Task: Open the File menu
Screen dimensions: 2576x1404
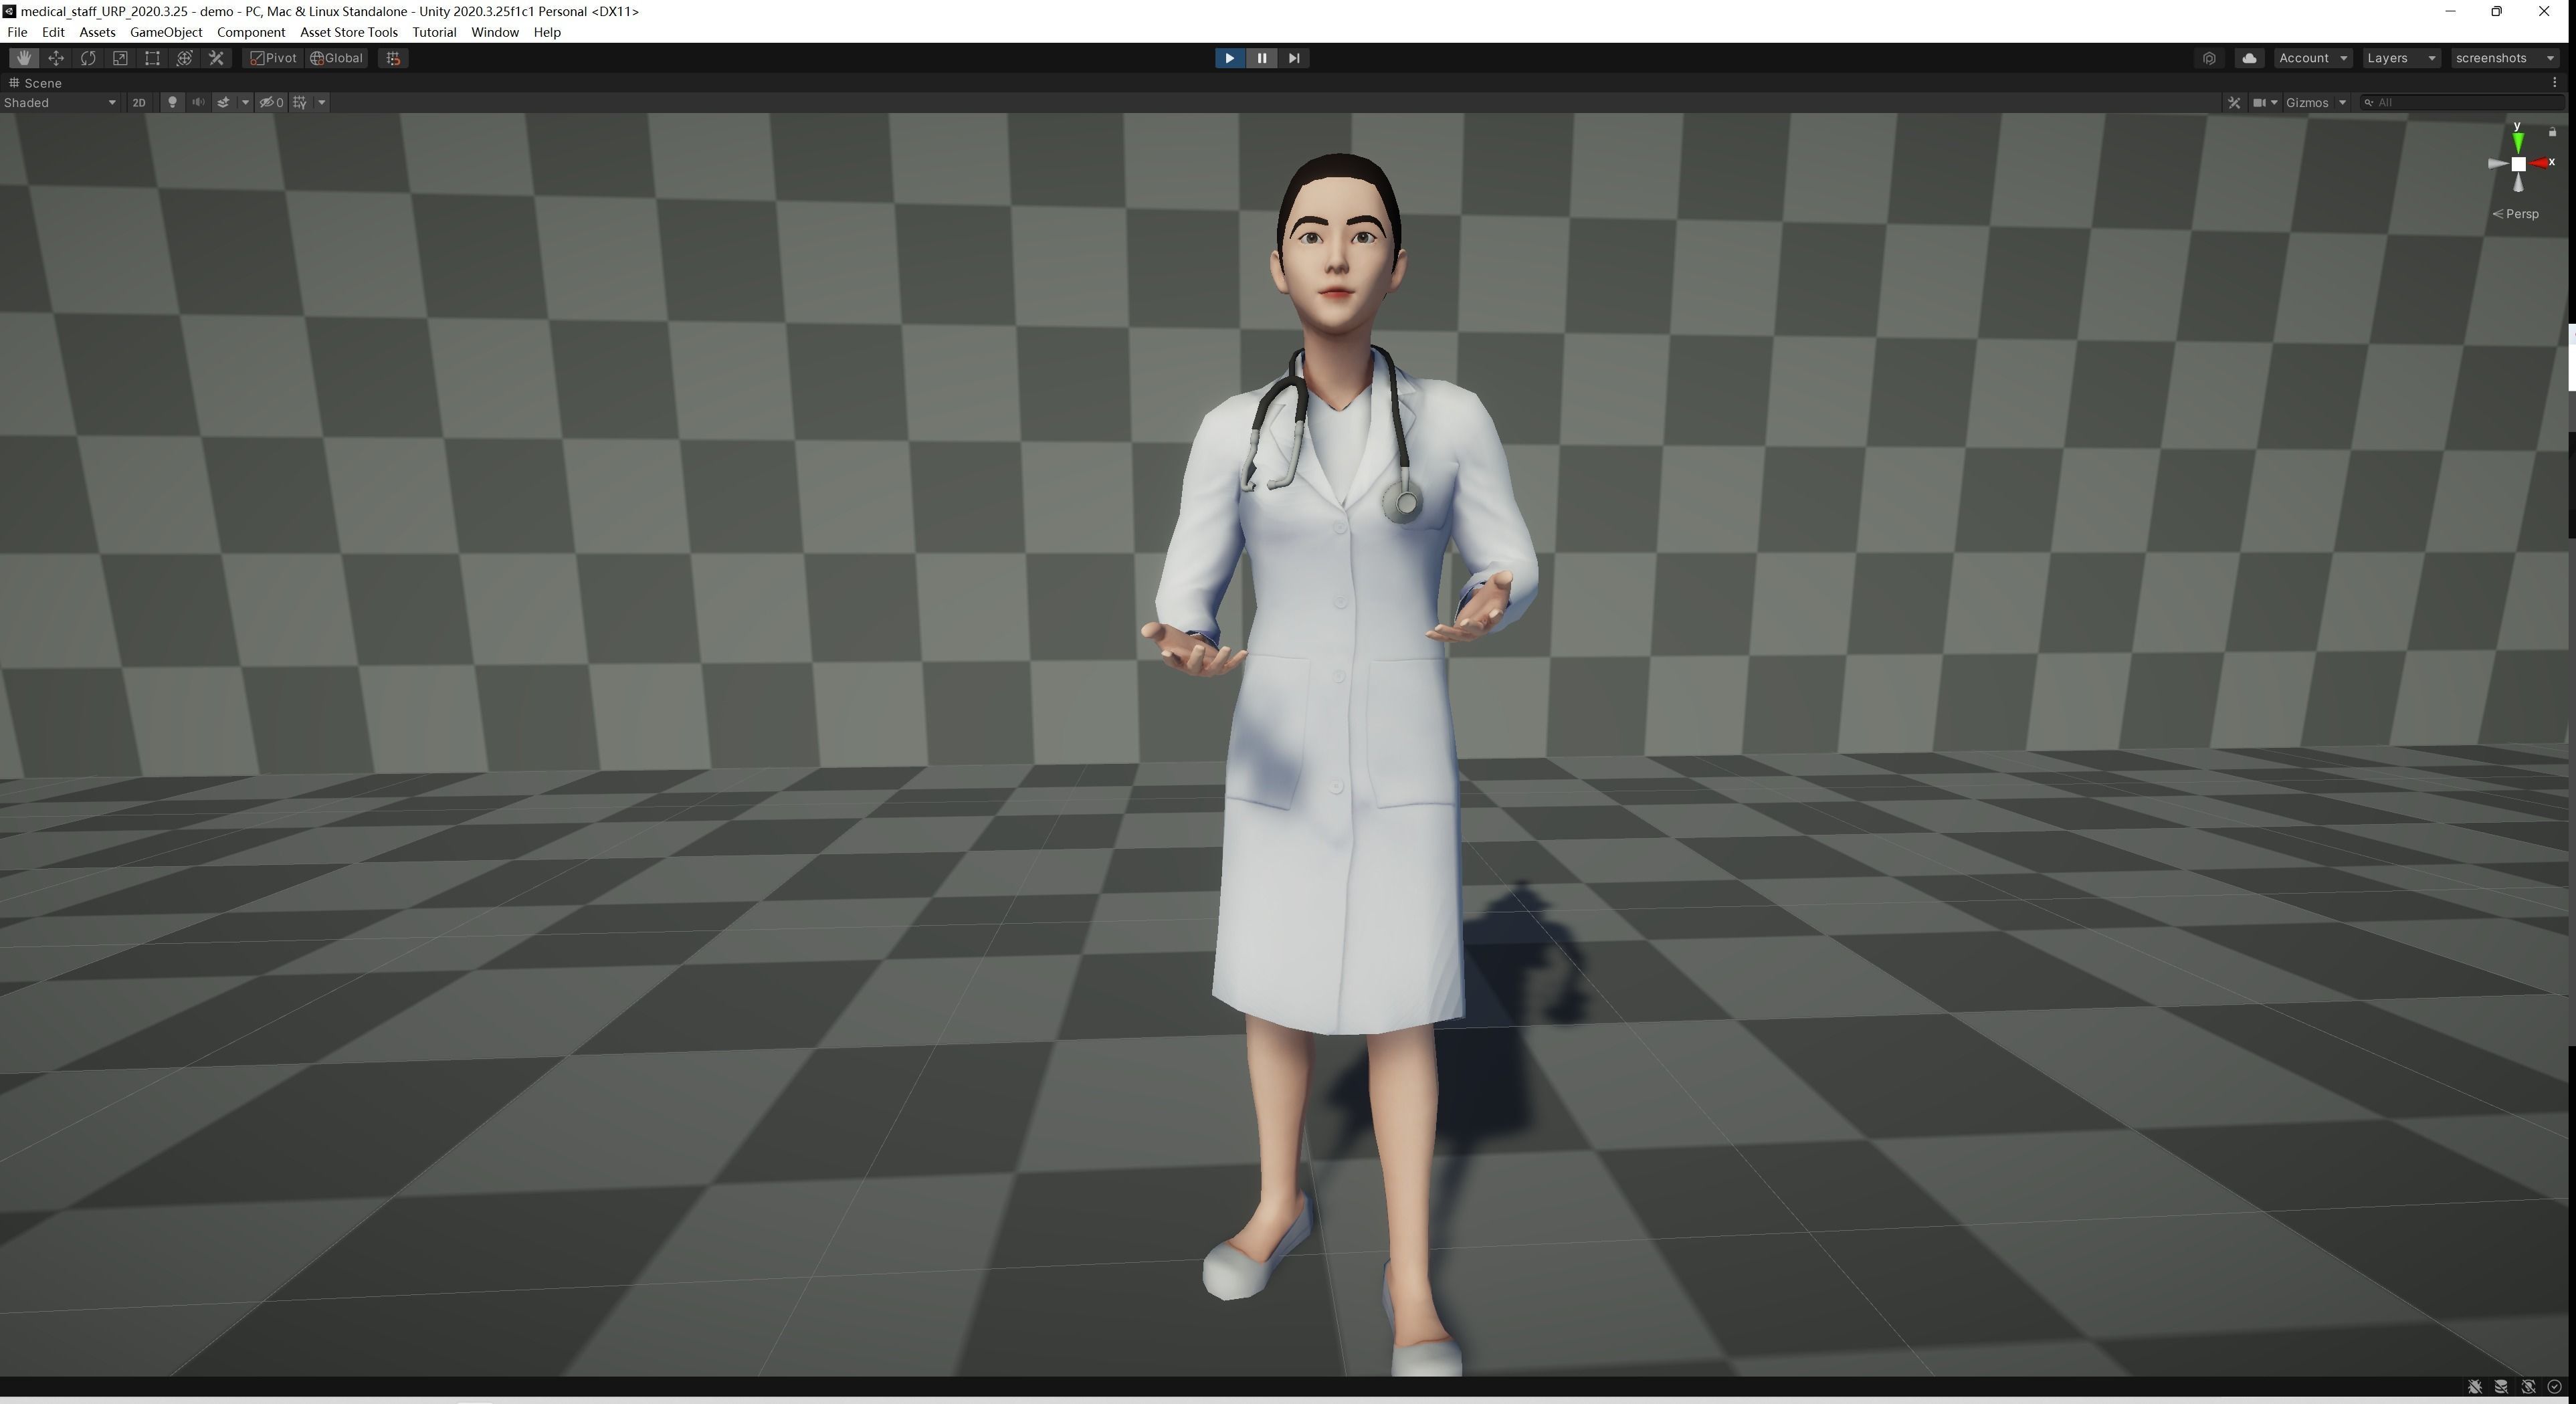Action: pyautogui.click(x=17, y=32)
